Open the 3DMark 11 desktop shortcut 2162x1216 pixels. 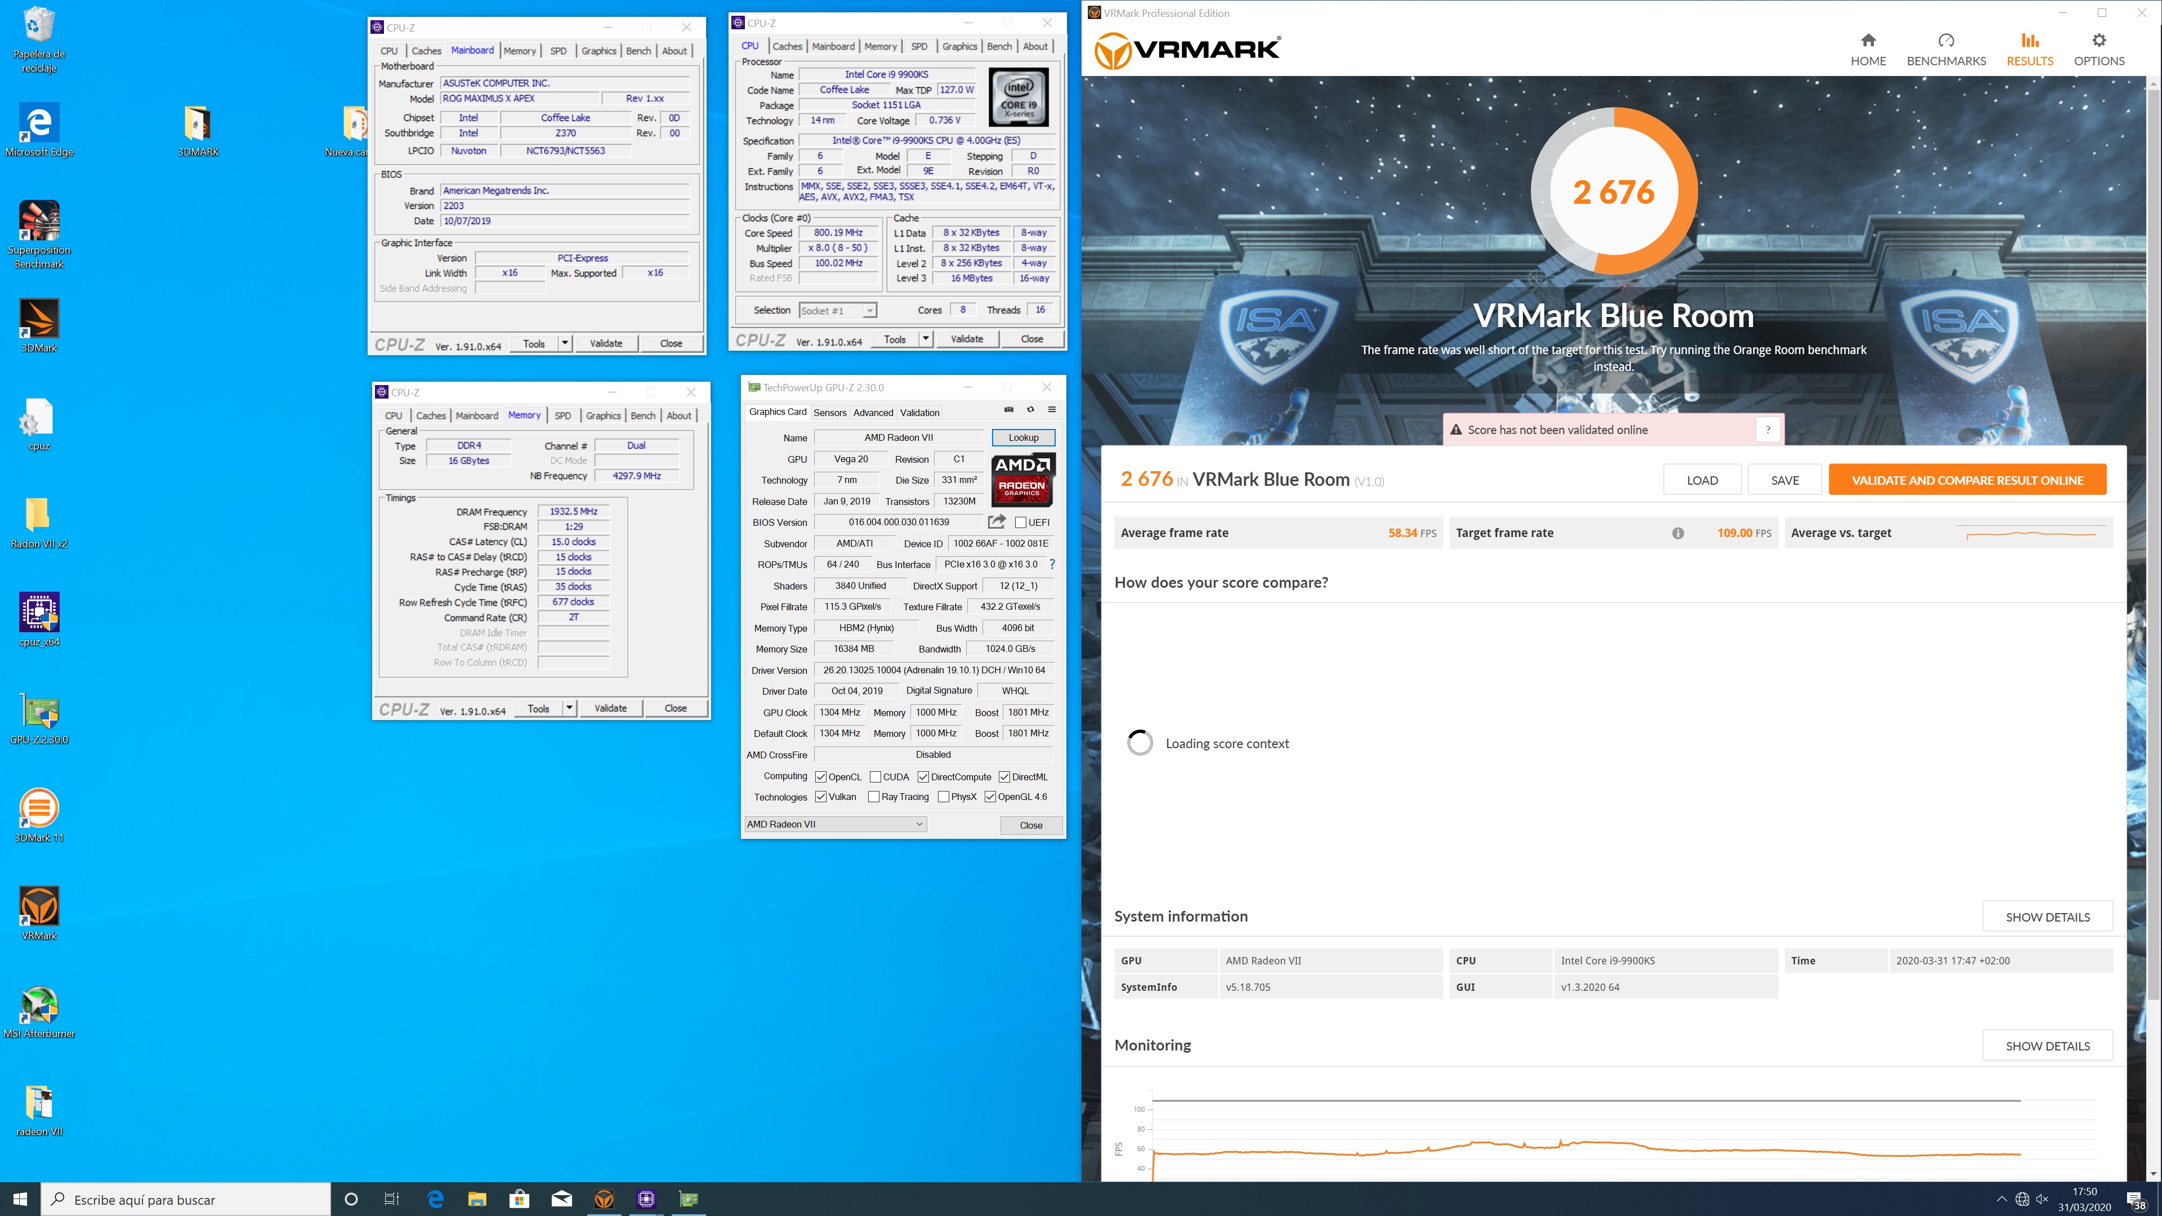coord(39,816)
